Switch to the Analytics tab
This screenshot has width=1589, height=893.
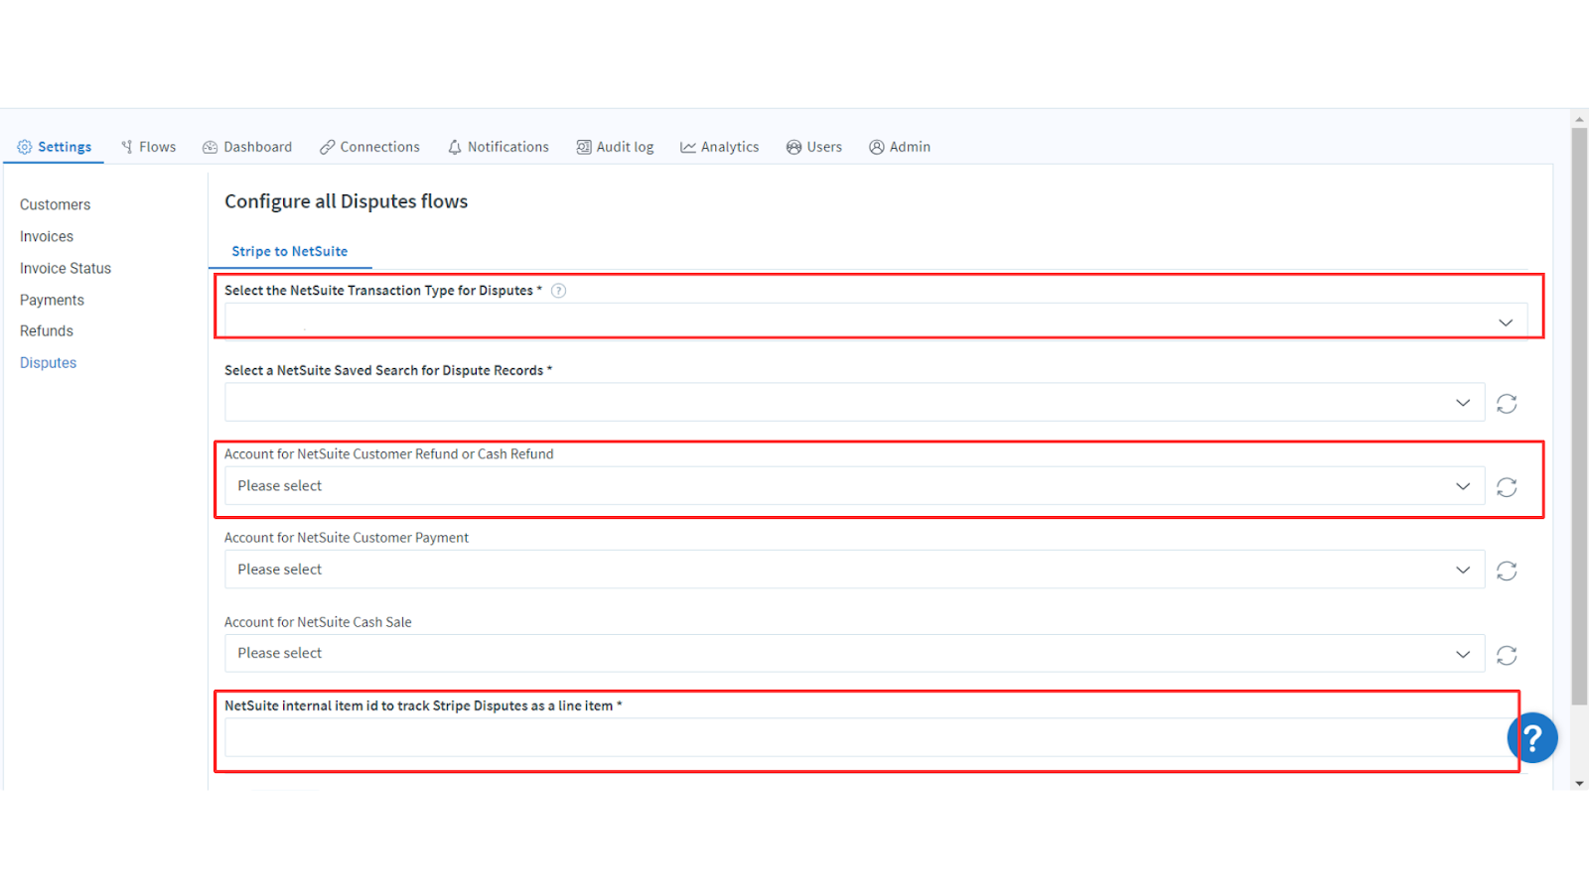(719, 147)
